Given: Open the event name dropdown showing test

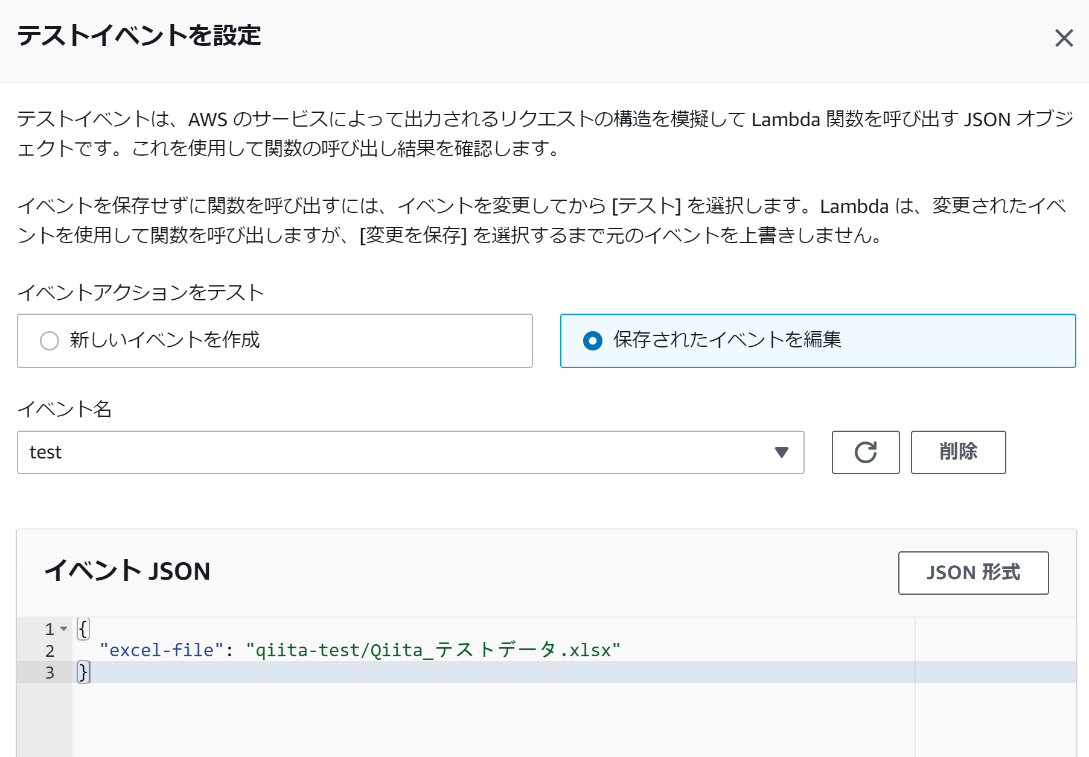Looking at the screenshot, I should tap(410, 452).
